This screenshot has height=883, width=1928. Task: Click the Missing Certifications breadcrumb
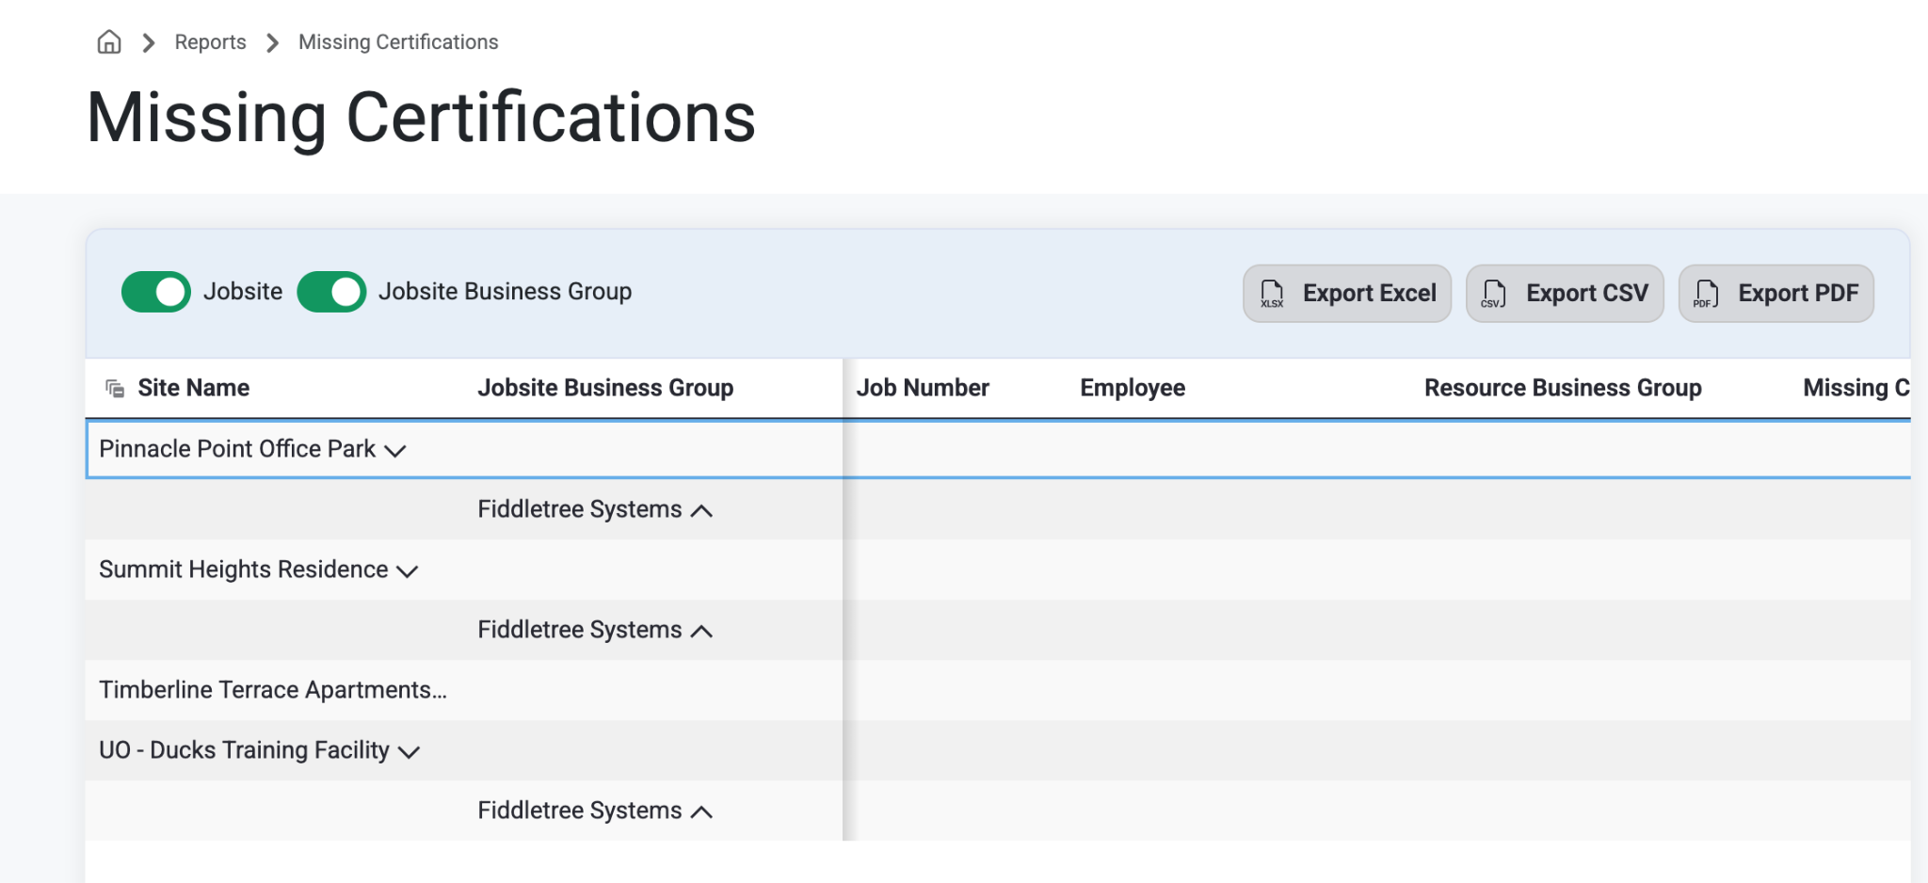(x=398, y=42)
